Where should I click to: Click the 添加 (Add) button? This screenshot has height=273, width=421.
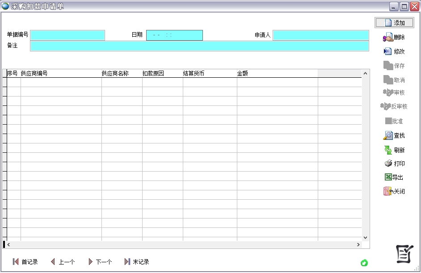click(x=394, y=23)
